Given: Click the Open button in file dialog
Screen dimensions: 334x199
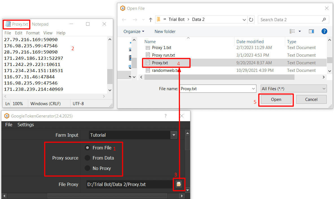Looking at the screenshot, I should tap(276, 99).
